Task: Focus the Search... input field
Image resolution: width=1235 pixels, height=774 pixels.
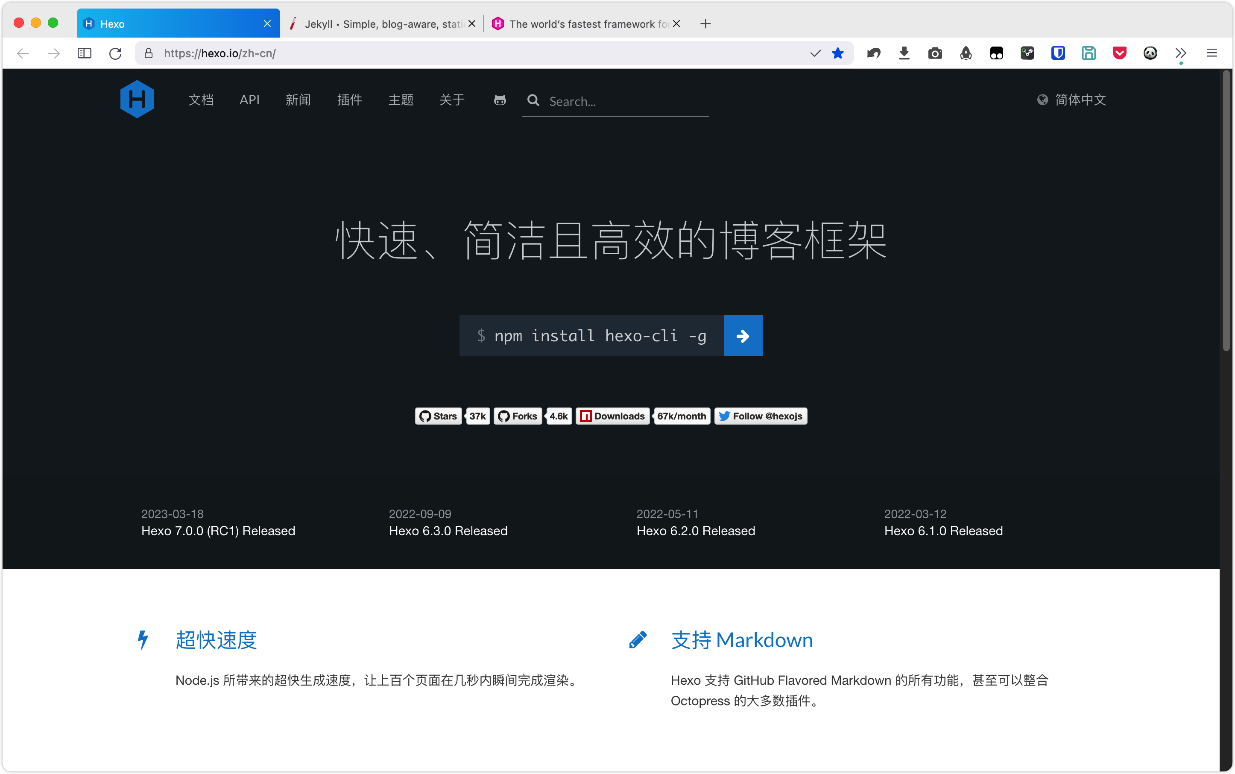Action: click(627, 101)
